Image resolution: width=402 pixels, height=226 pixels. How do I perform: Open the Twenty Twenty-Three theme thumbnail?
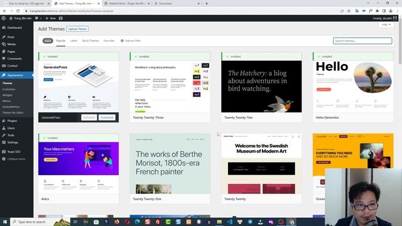pos(170,87)
